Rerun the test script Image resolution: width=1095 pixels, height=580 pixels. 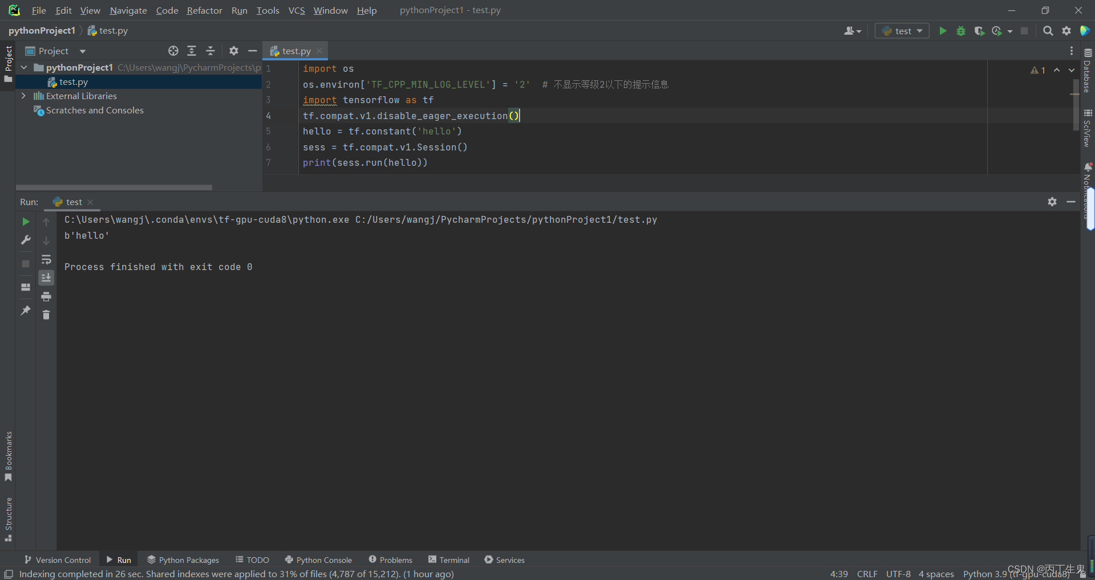25,222
